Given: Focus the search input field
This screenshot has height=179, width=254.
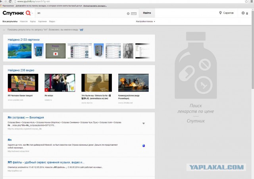Looking at the screenshot, I should click(81, 13).
